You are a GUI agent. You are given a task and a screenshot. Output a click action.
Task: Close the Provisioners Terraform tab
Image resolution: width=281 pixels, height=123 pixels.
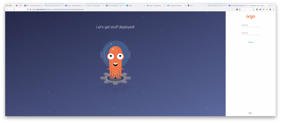(63, 6)
